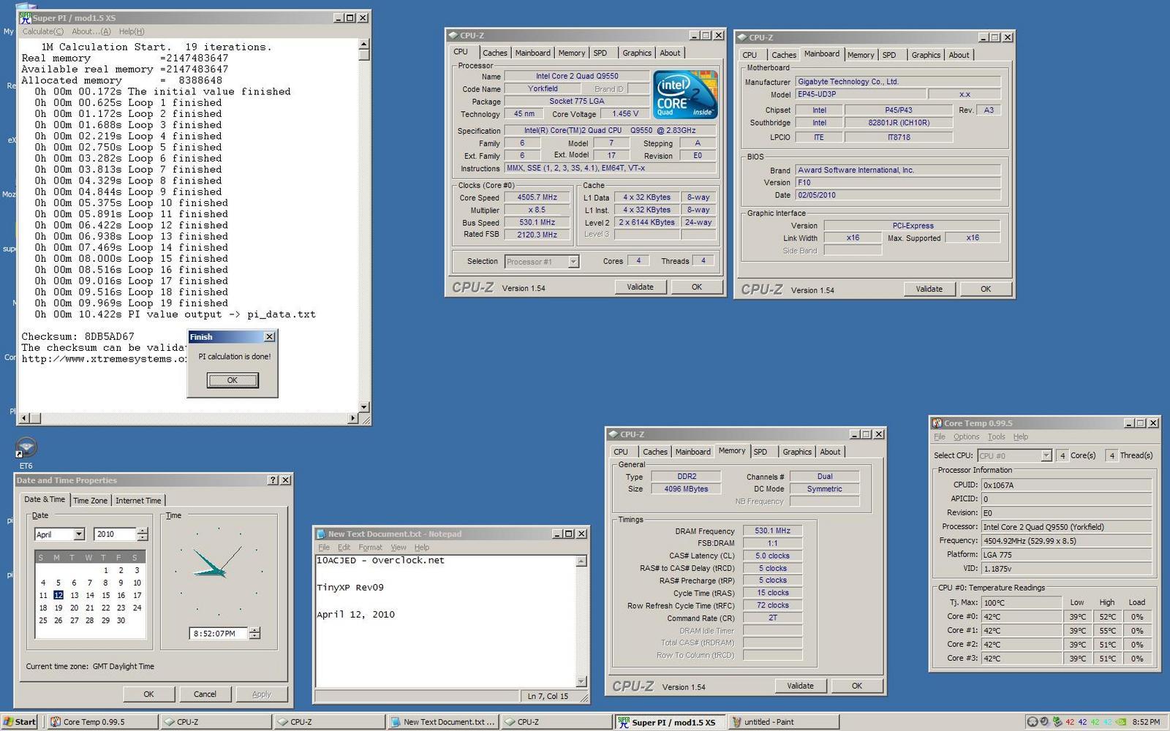Open Calculate menu in Super PI

[x=42, y=31]
